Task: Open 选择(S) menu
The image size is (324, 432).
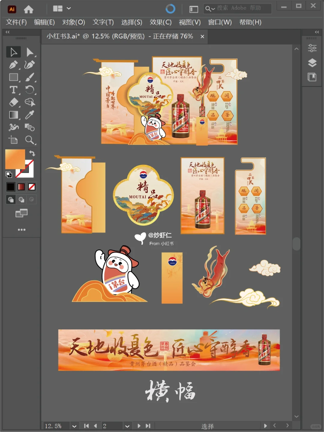Action: click(132, 22)
